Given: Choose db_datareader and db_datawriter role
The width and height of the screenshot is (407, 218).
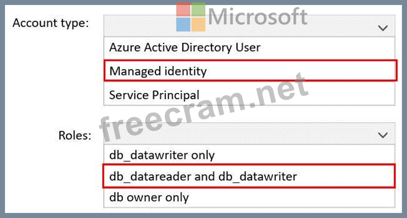Looking at the screenshot, I should point(203,176).
